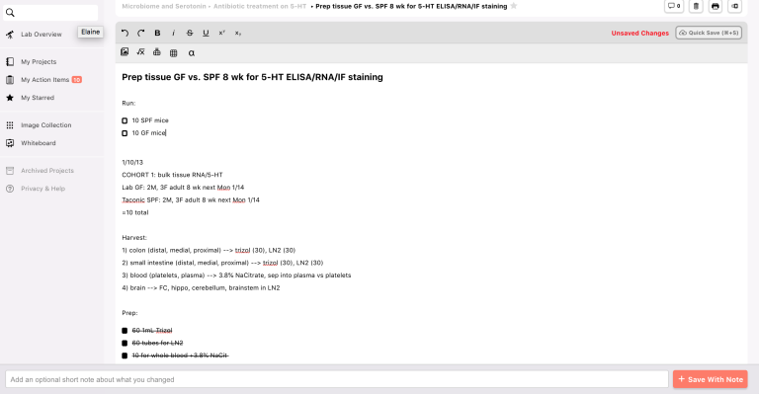Screen dimensions: 759x394
Task: Star this note as favorite
Action: click(514, 6)
